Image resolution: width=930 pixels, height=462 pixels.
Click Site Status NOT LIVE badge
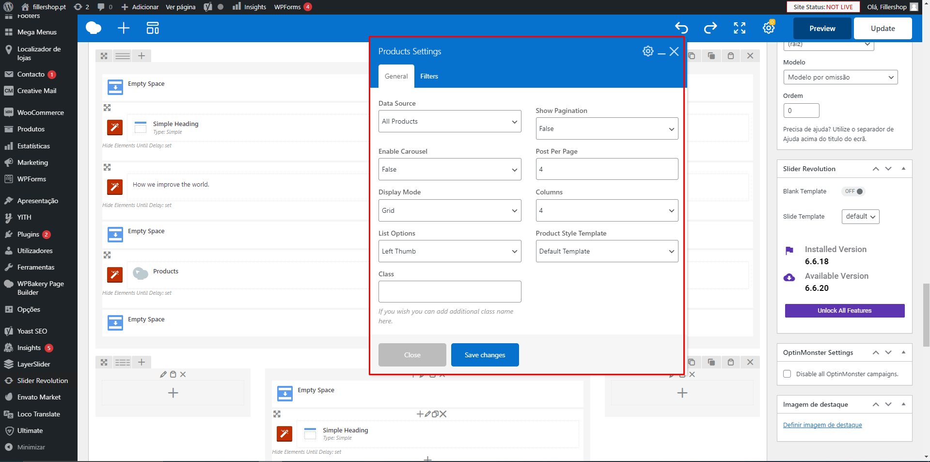pos(823,7)
